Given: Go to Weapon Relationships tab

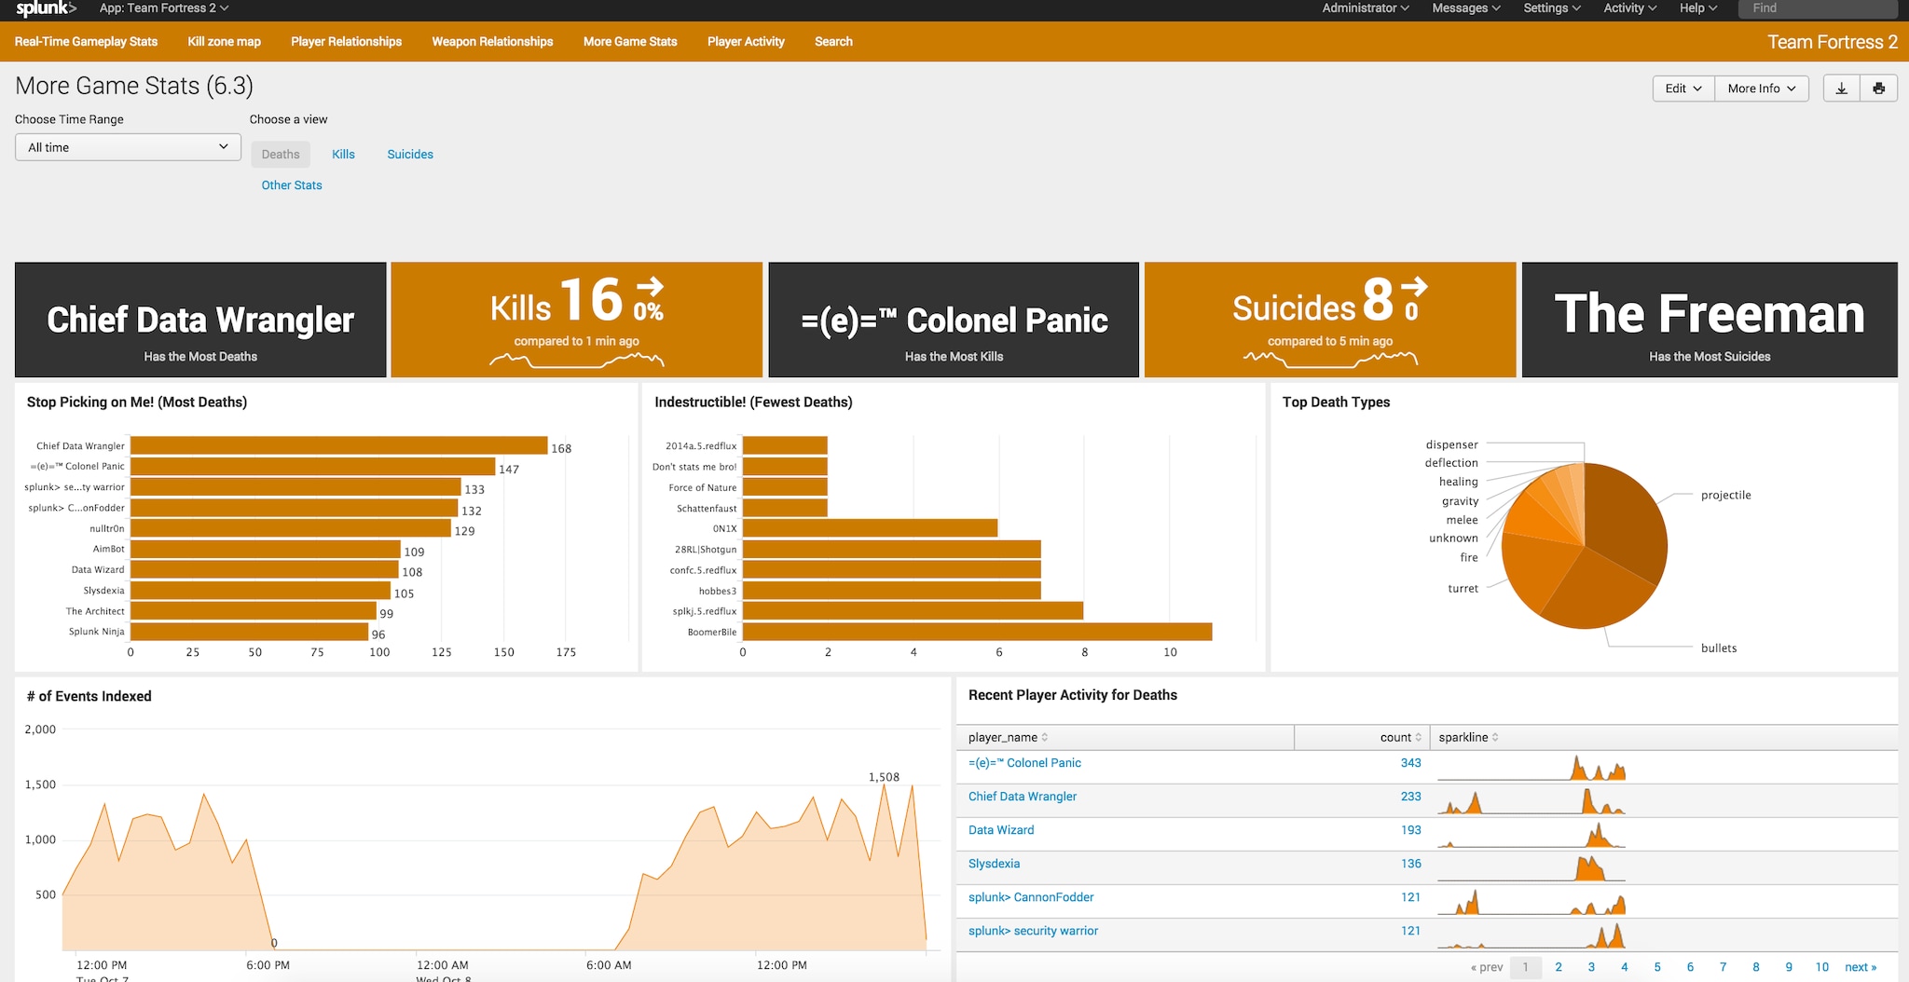Looking at the screenshot, I should tap(492, 42).
